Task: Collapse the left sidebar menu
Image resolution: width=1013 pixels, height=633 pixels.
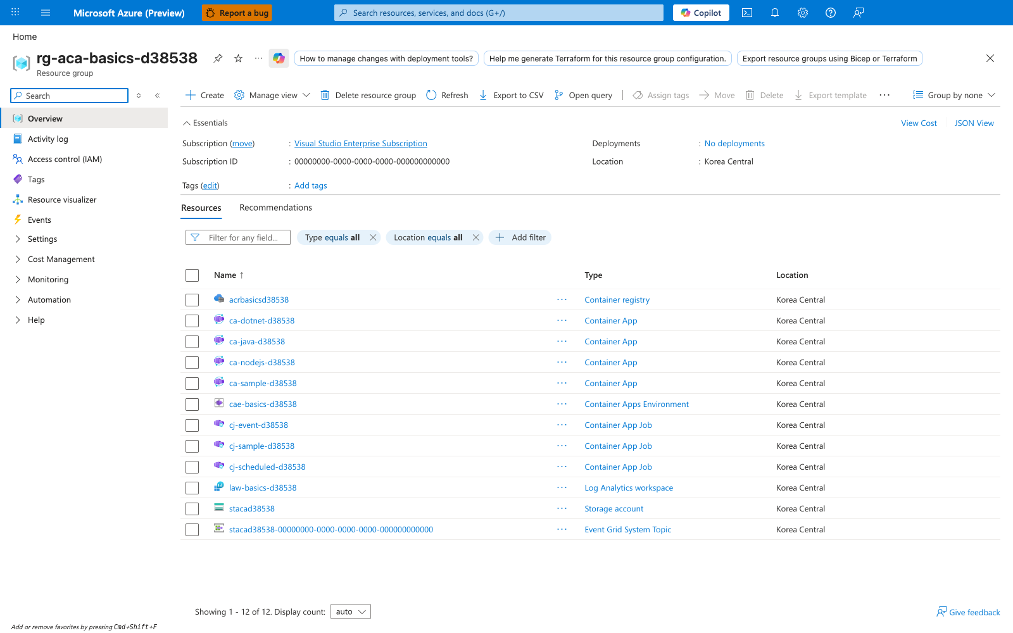Action: [x=157, y=96]
